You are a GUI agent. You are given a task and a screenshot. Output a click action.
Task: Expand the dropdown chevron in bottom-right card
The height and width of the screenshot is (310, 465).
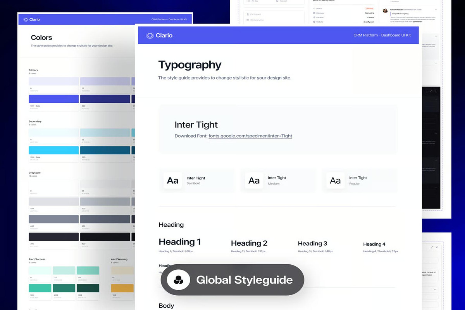435,289
